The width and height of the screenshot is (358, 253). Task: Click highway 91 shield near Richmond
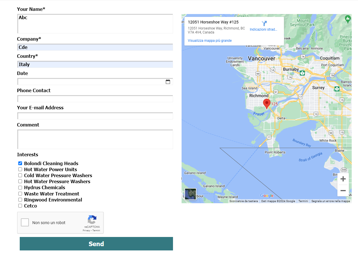(x=276, y=92)
